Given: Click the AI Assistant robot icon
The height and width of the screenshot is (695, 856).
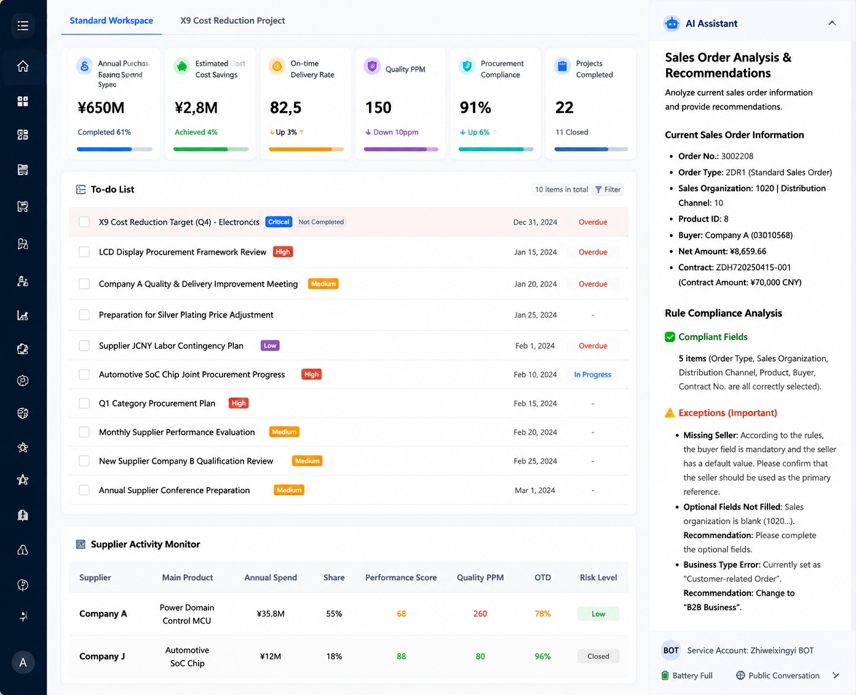Looking at the screenshot, I should (672, 23).
